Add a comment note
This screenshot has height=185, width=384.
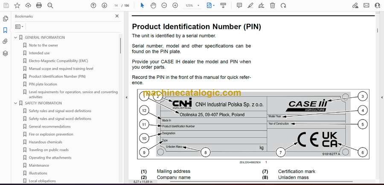pos(239,6)
